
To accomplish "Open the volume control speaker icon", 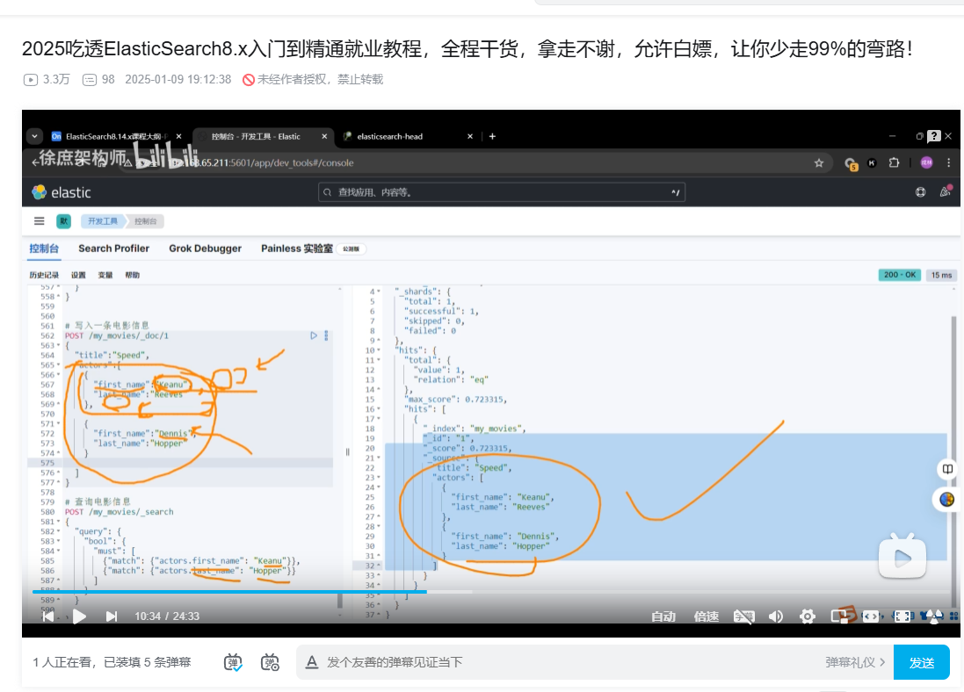I will pyautogui.click(x=776, y=616).
